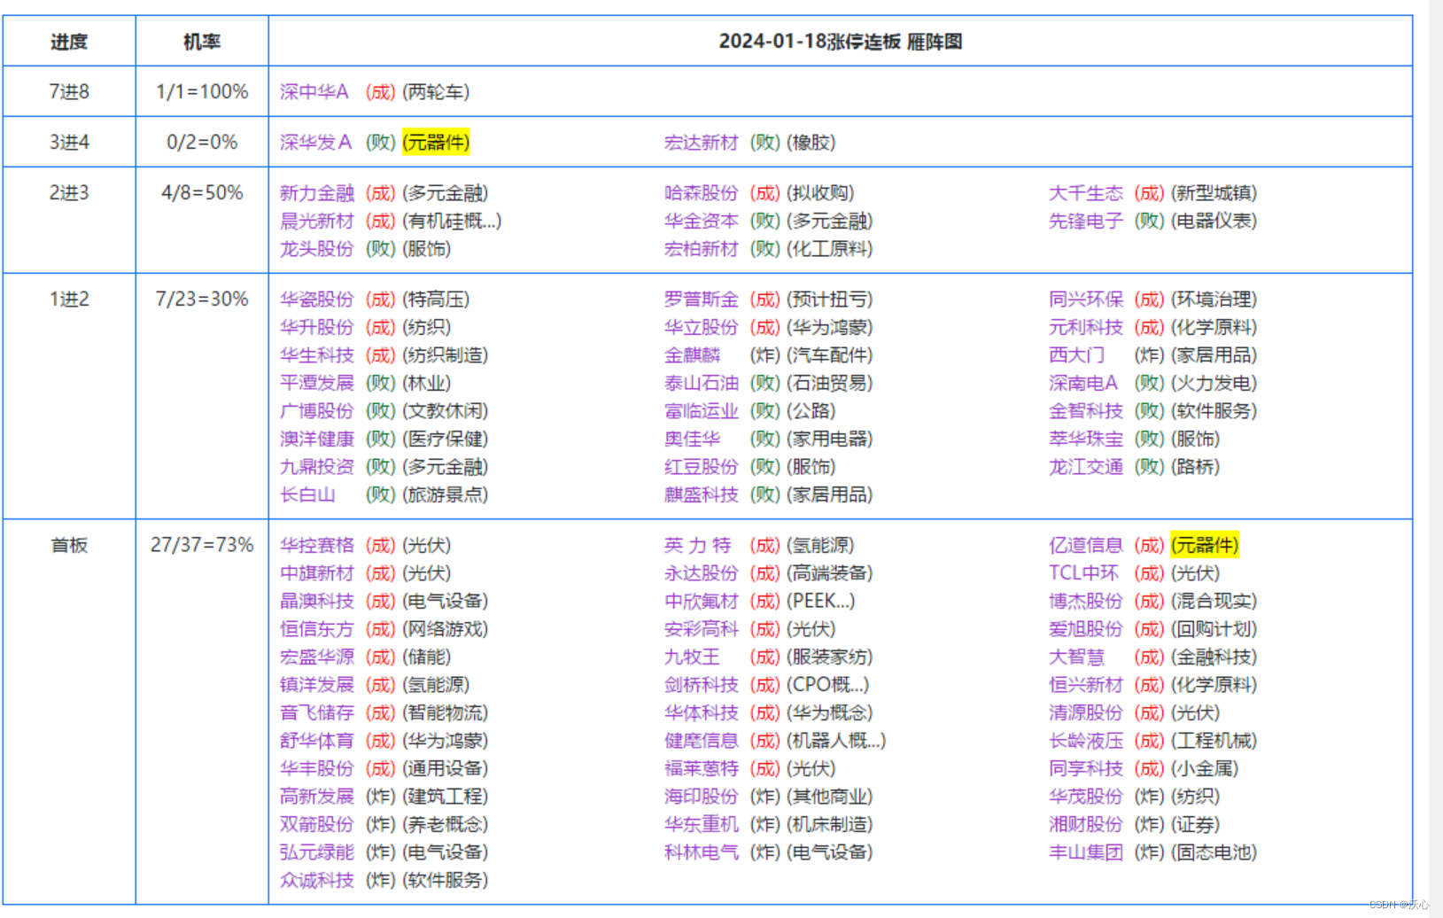Viewport: 1443px width, 918px height.
Task: Open the 西大门 stock link
Action: click(x=1076, y=355)
